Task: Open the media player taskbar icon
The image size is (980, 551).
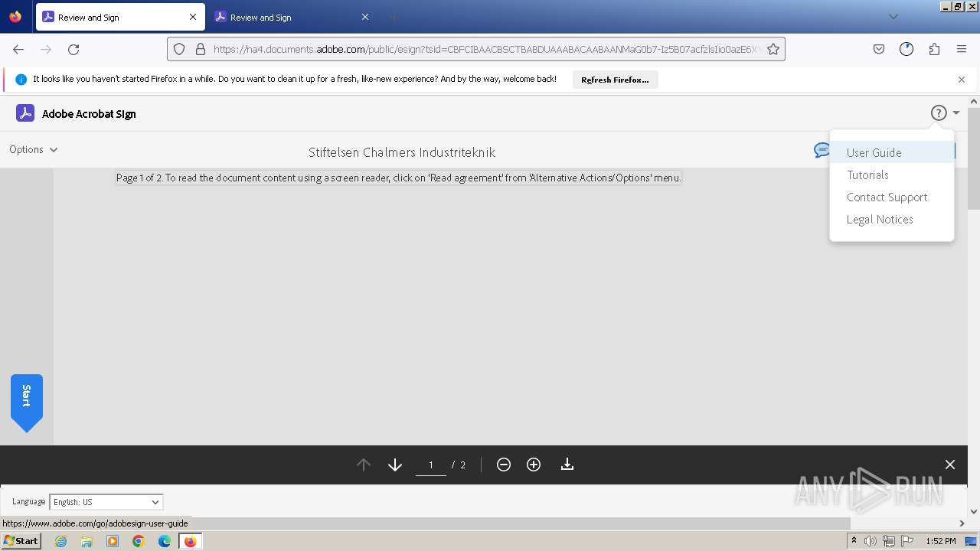Action: pyautogui.click(x=113, y=541)
